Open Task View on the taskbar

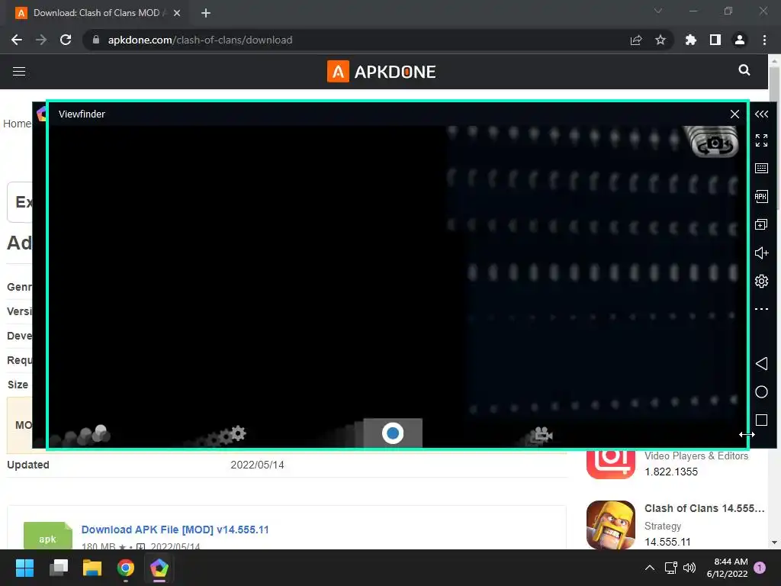[x=59, y=568]
